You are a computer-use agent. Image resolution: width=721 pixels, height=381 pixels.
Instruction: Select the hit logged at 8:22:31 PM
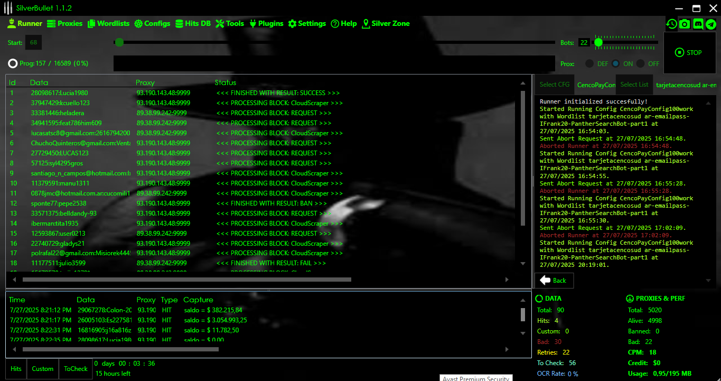point(263,330)
